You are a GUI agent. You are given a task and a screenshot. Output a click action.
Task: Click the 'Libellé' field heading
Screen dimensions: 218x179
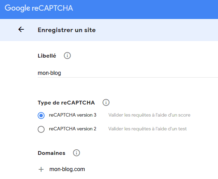pos(47,56)
